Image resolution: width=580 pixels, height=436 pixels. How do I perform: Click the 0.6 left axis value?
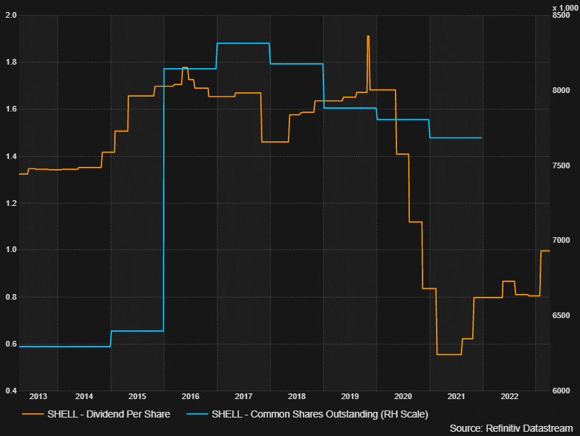[11, 344]
